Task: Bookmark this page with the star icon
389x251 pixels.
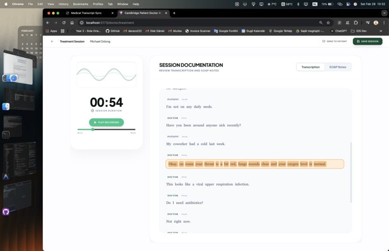Action: (328, 23)
